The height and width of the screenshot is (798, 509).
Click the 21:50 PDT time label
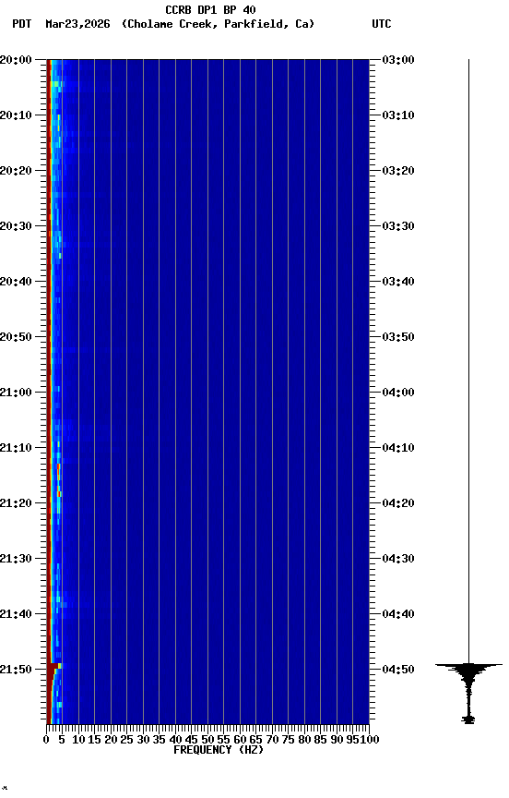click(16, 670)
